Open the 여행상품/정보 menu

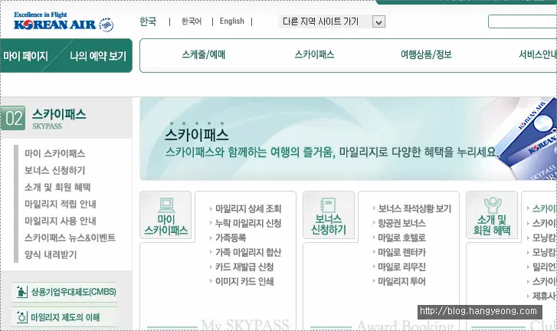(426, 54)
